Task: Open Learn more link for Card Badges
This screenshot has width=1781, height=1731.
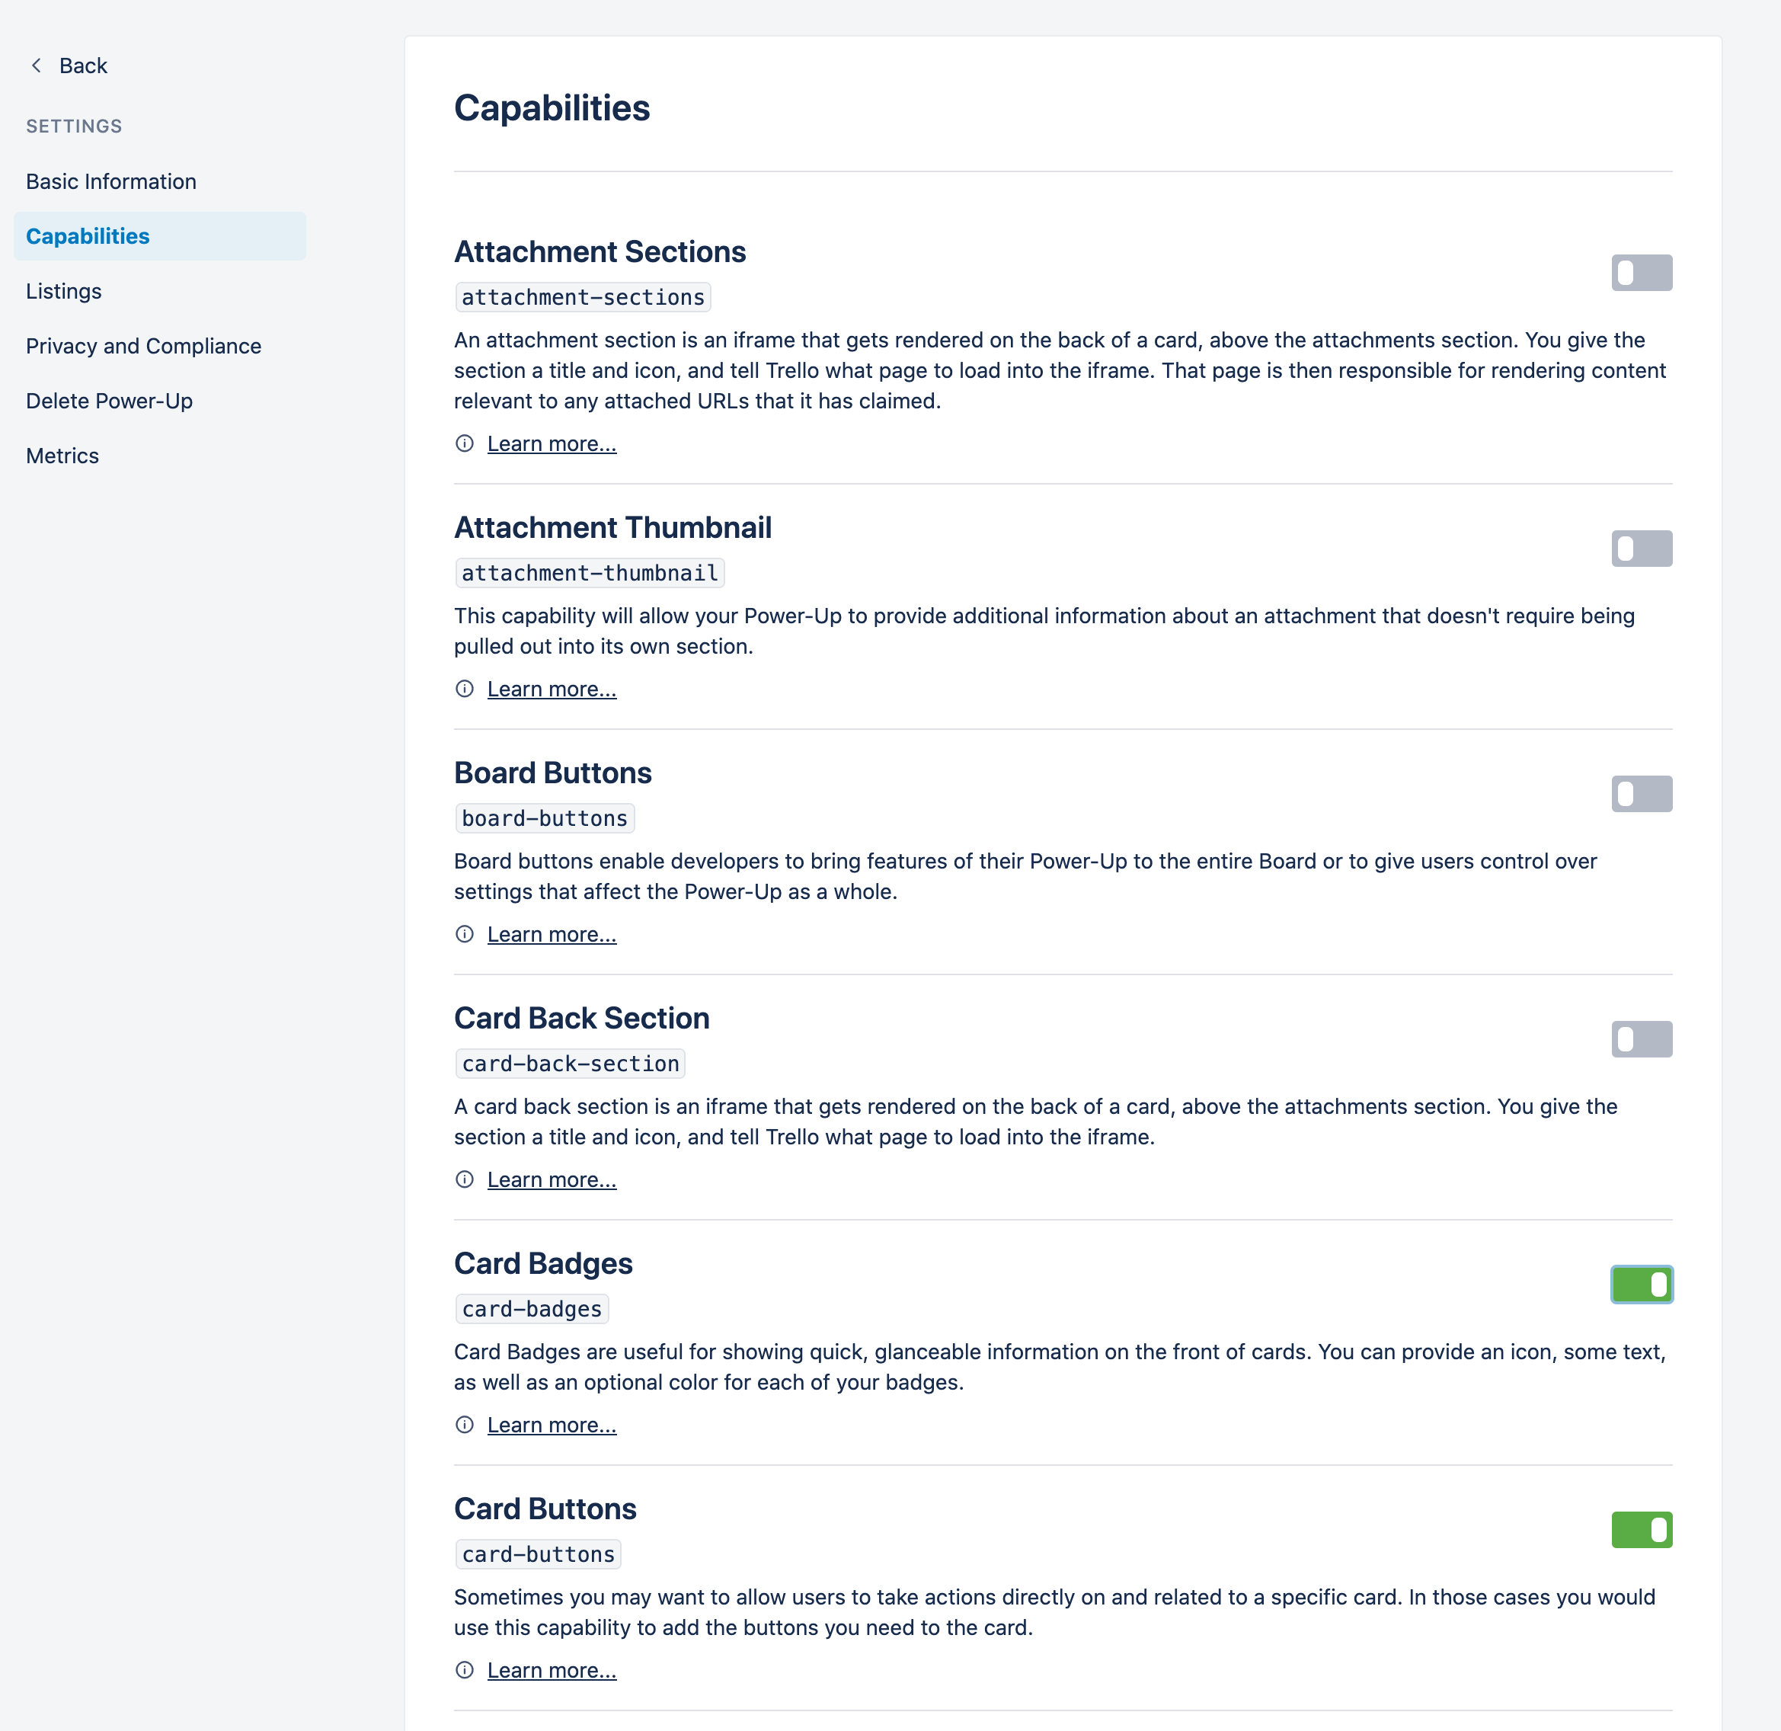Action: (552, 1425)
